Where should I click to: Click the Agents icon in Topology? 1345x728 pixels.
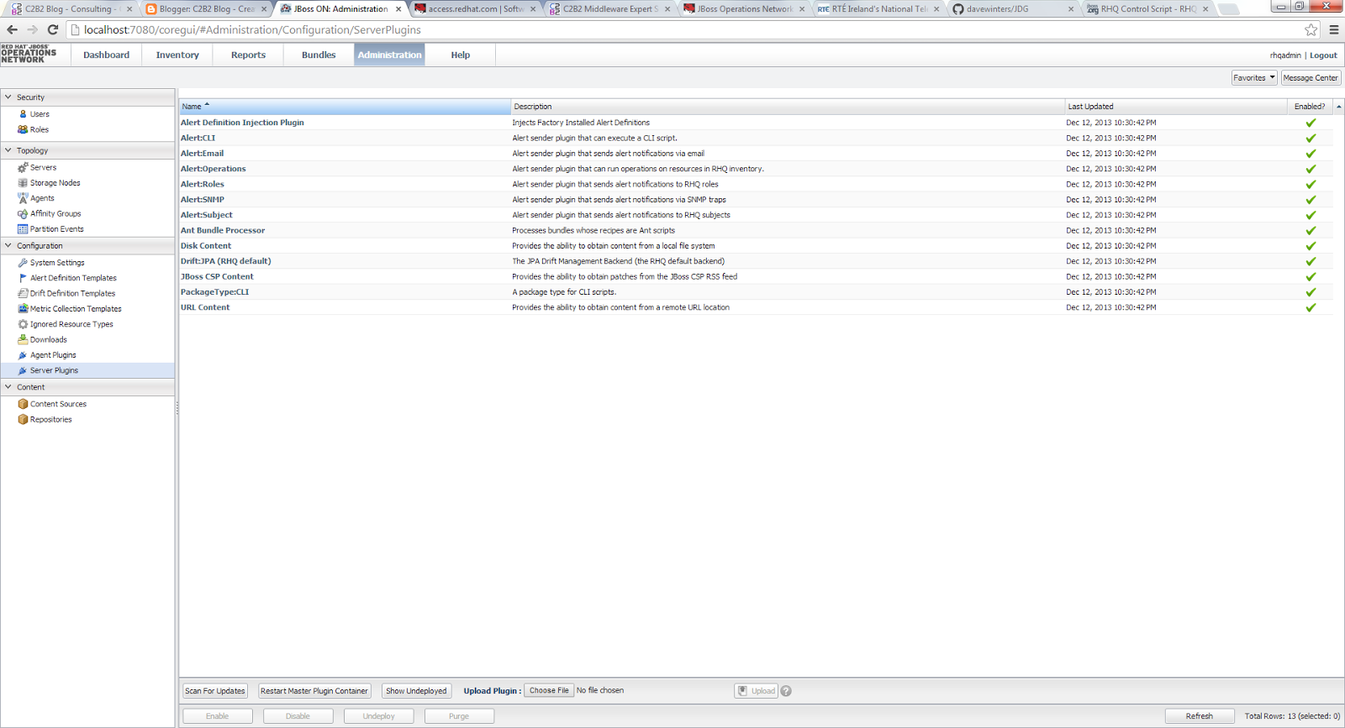[23, 198]
